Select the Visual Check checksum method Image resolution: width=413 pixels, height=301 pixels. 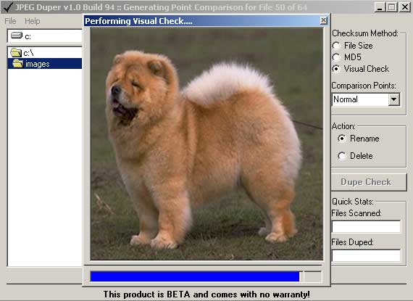coord(336,69)
